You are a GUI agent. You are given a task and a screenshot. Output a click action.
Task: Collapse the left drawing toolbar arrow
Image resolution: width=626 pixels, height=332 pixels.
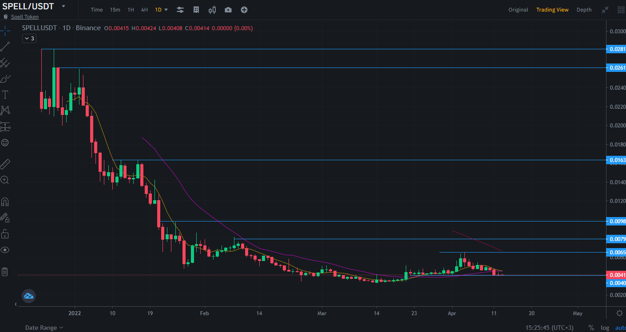[x=15, y=303]
